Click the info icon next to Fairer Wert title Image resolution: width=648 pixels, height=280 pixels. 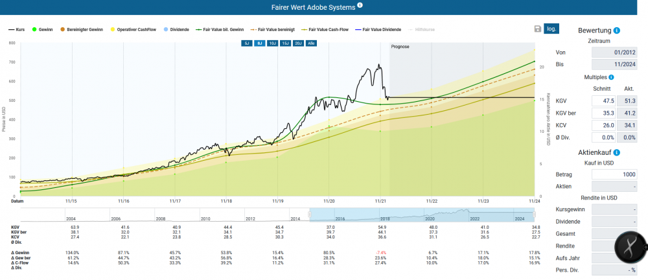pyautogui.click(x=360, y=5)
